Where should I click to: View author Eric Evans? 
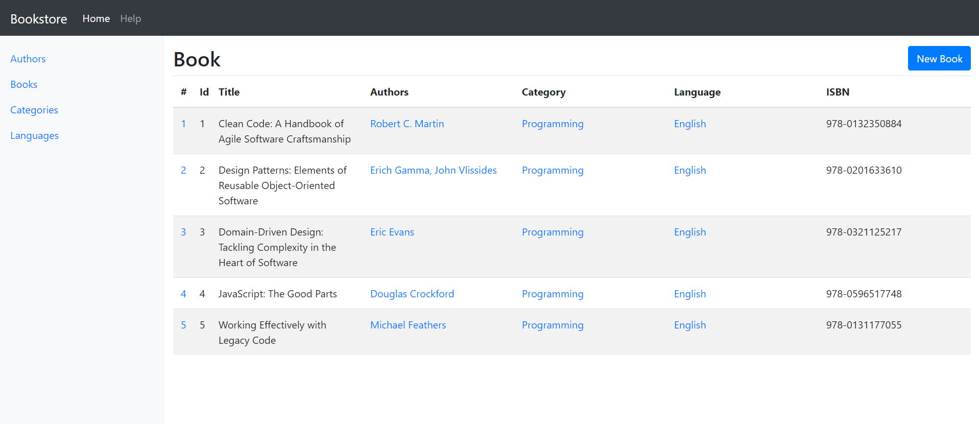click(x=392, y=232)
